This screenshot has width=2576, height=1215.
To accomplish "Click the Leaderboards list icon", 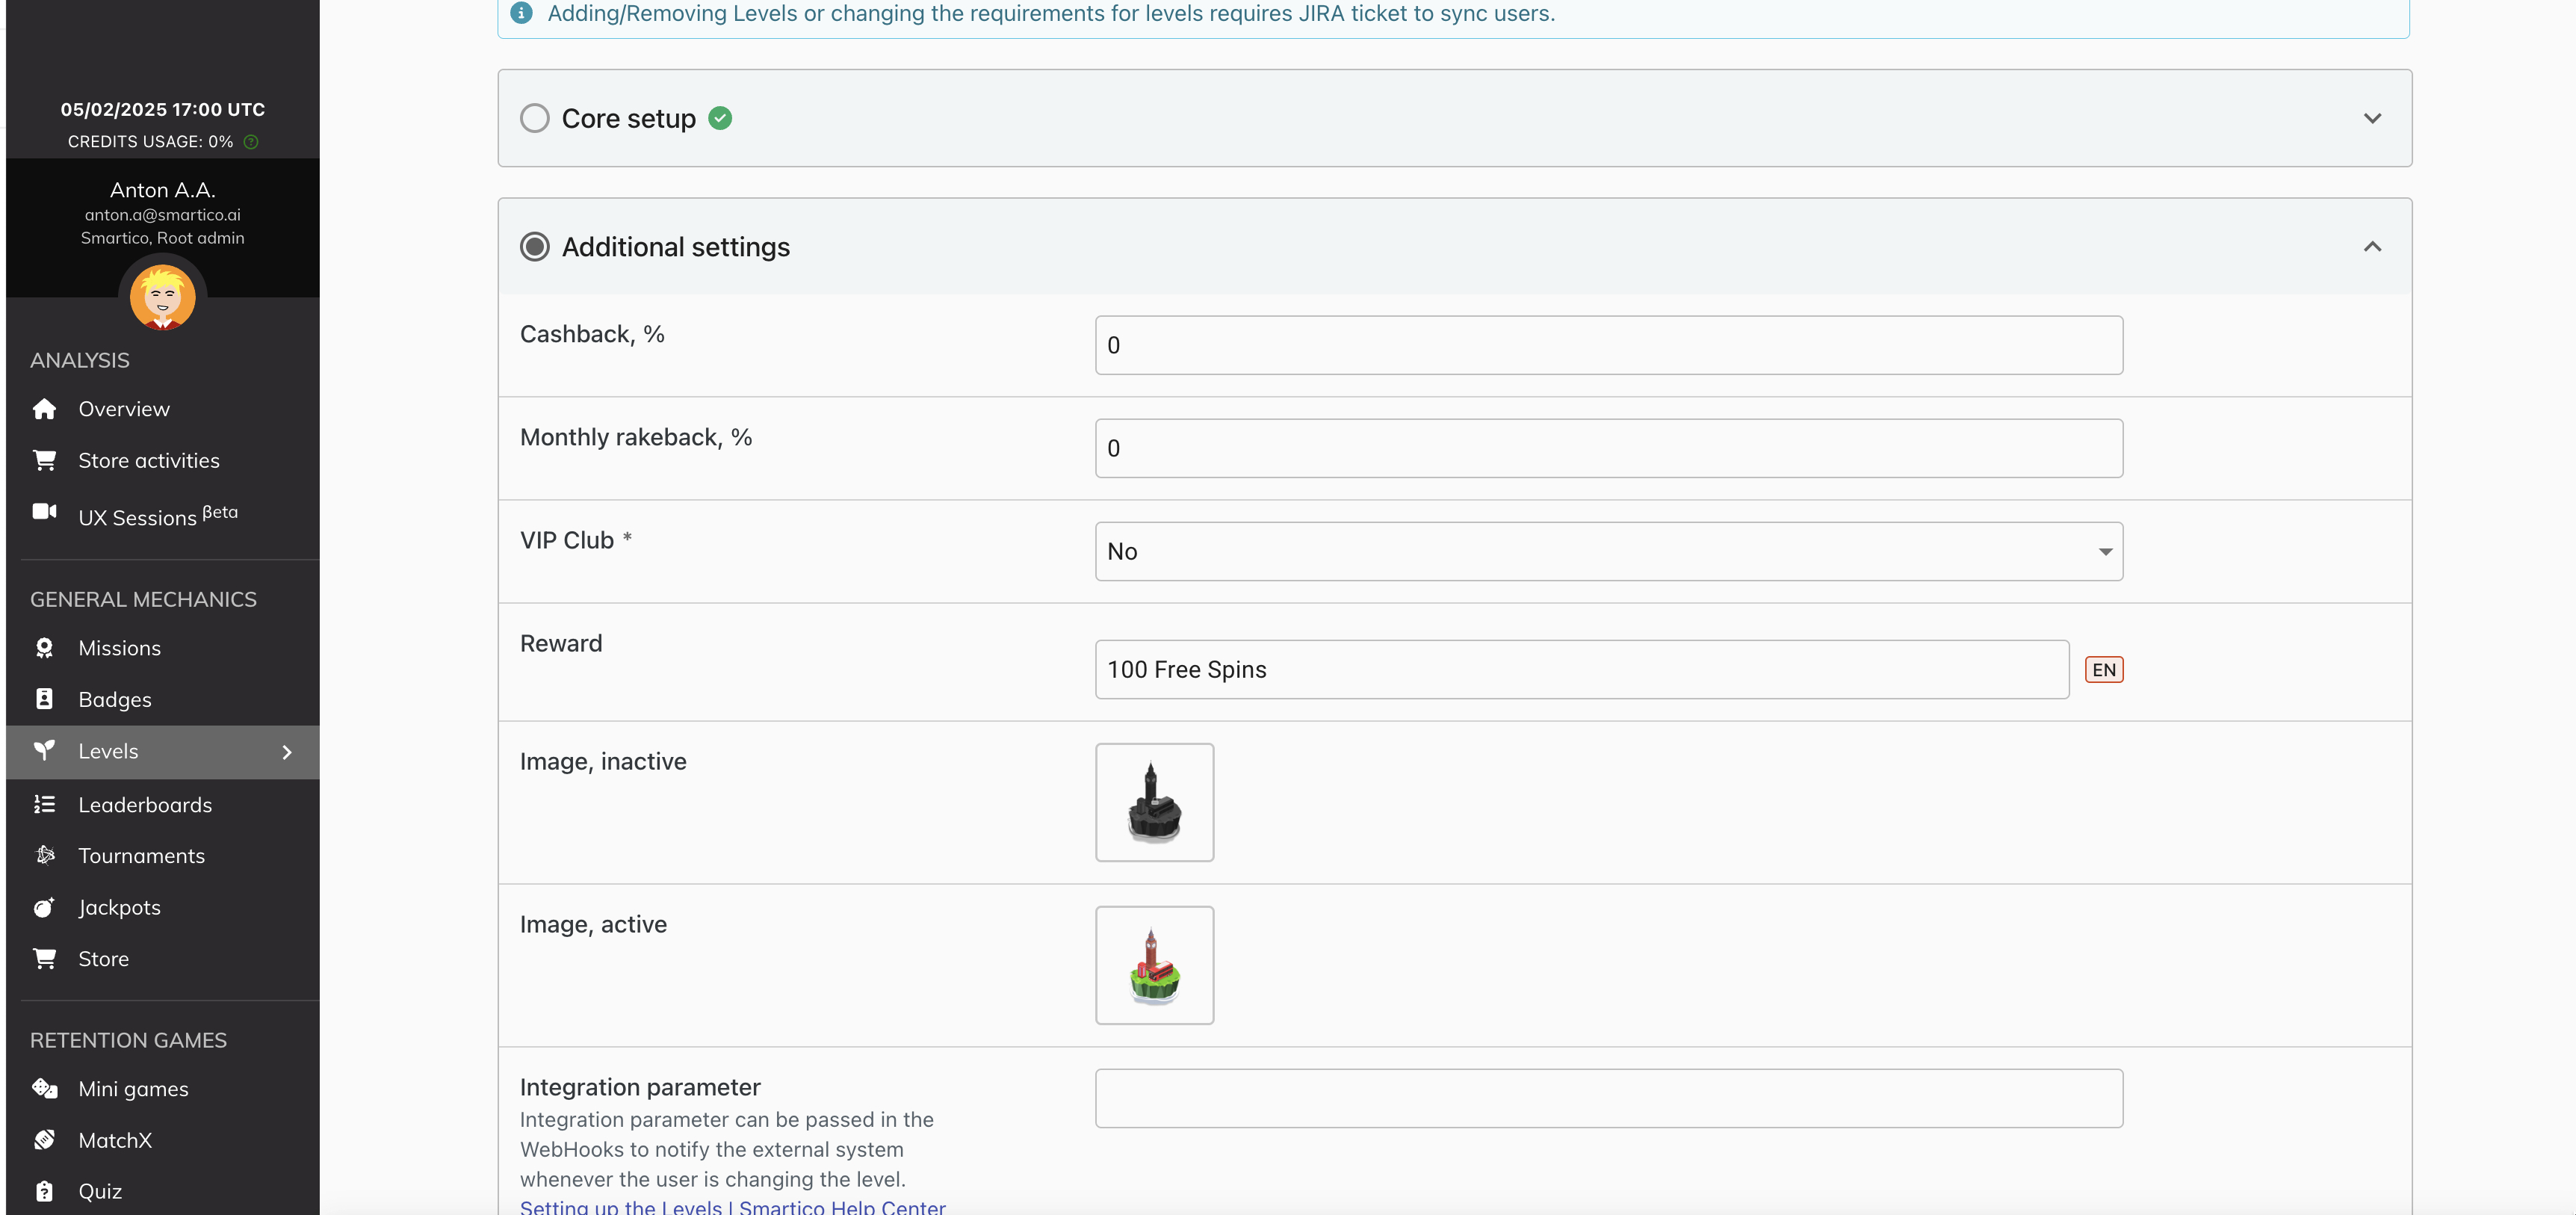I will point(44,804).
